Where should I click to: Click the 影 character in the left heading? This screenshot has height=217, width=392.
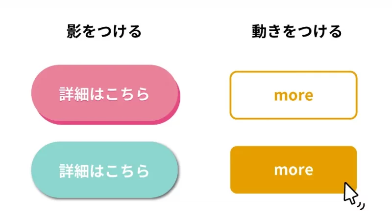(x=74, y=32)
